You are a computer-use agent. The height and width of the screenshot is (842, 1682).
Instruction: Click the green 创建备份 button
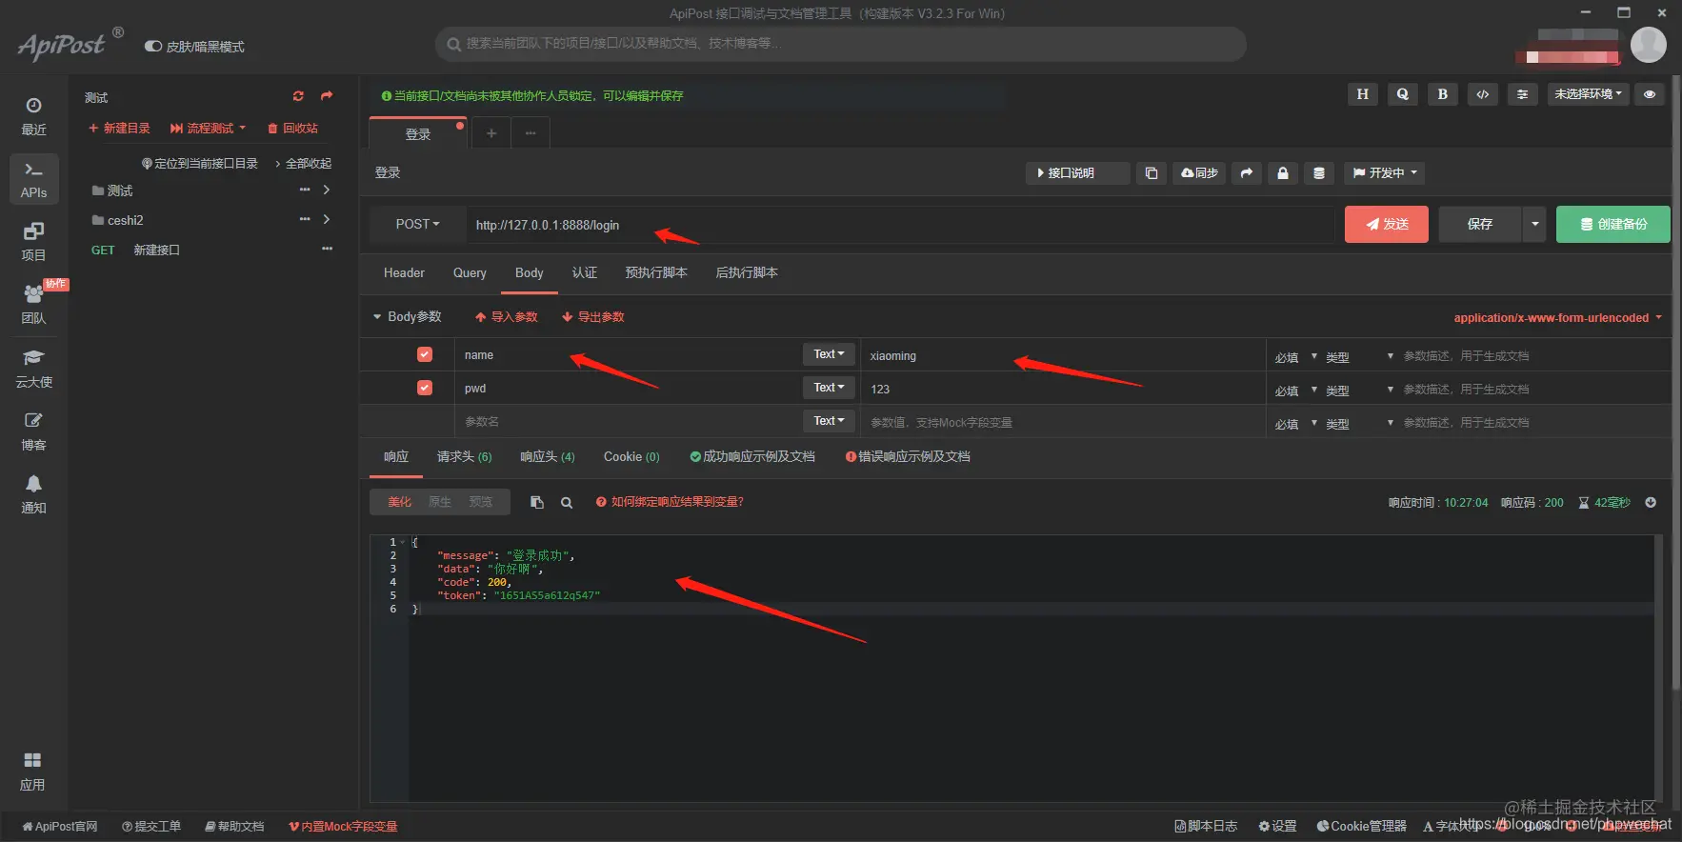coord(1613,225)
